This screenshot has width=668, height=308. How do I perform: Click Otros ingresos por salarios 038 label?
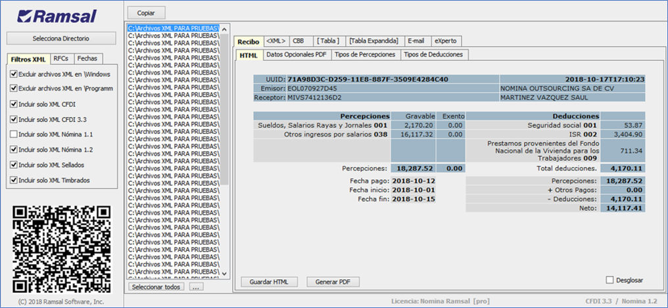click(x=336, y=134)
